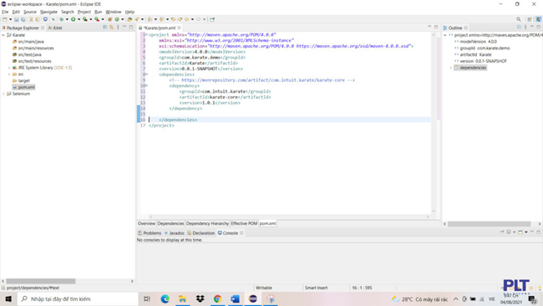Click the Open a Terminal toolbar icon
Viewport: 543px width, 306px height.
coord(45,19)
